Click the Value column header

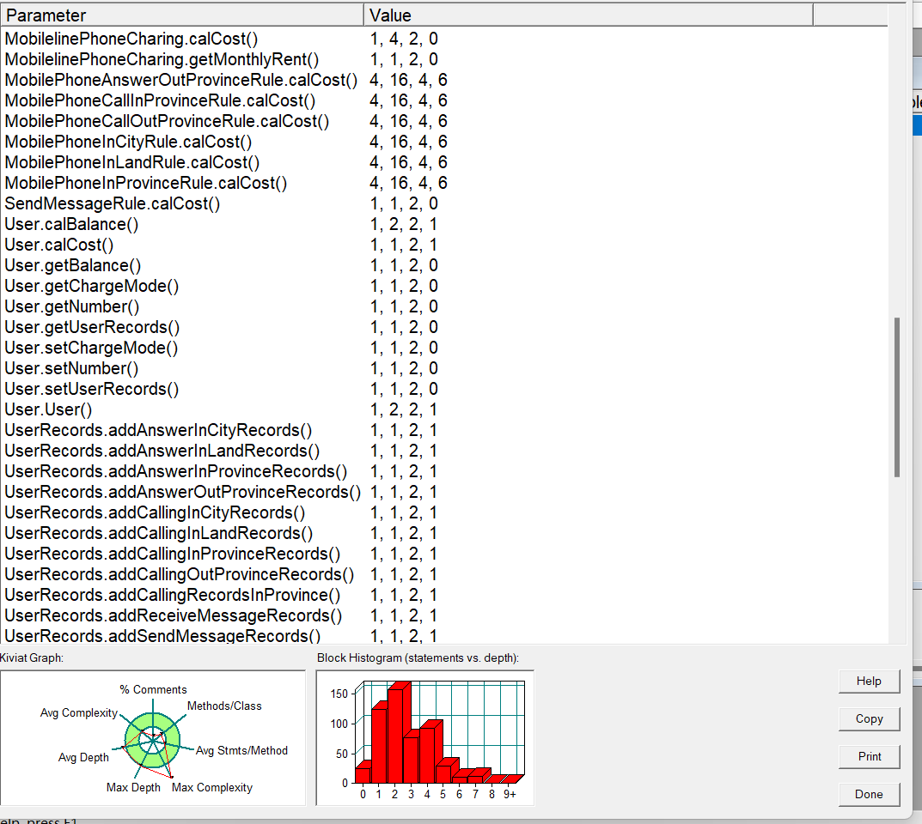coord(588,15)
